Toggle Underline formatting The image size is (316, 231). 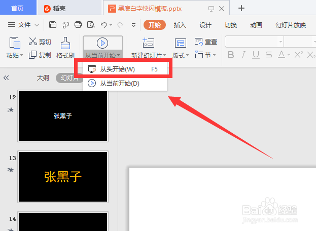coord(256,55)
